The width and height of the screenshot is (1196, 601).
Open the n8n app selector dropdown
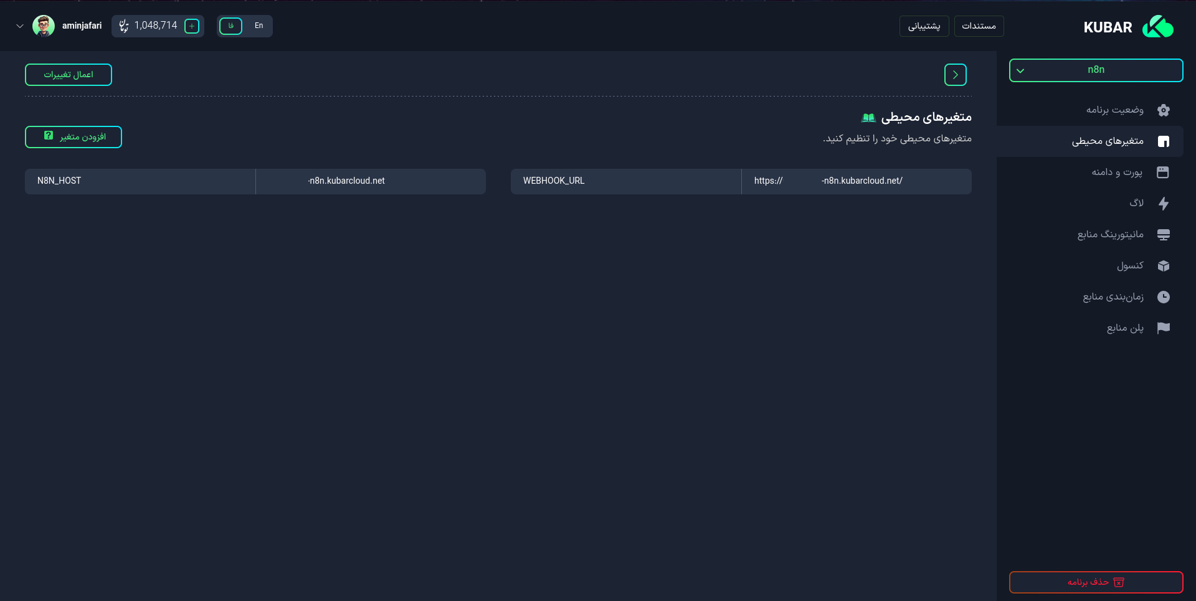(x=1096, y=70)
